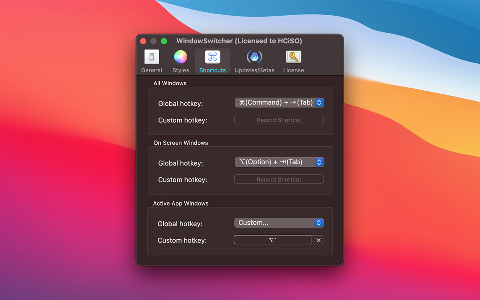Close the WindowSwitcher preferences window
The width and height of the screenshot is (480, 300).
point(143,41)
